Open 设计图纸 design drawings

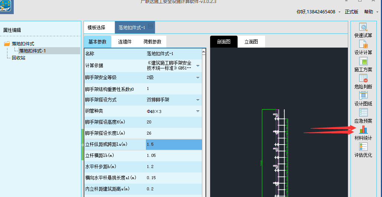pyautogui.click(x=363, y=99)
